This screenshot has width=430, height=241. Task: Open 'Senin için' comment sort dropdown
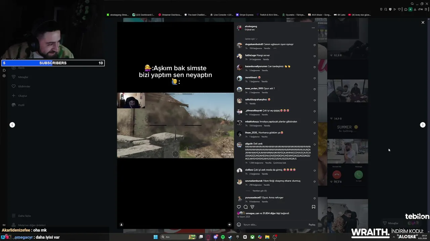251,39
